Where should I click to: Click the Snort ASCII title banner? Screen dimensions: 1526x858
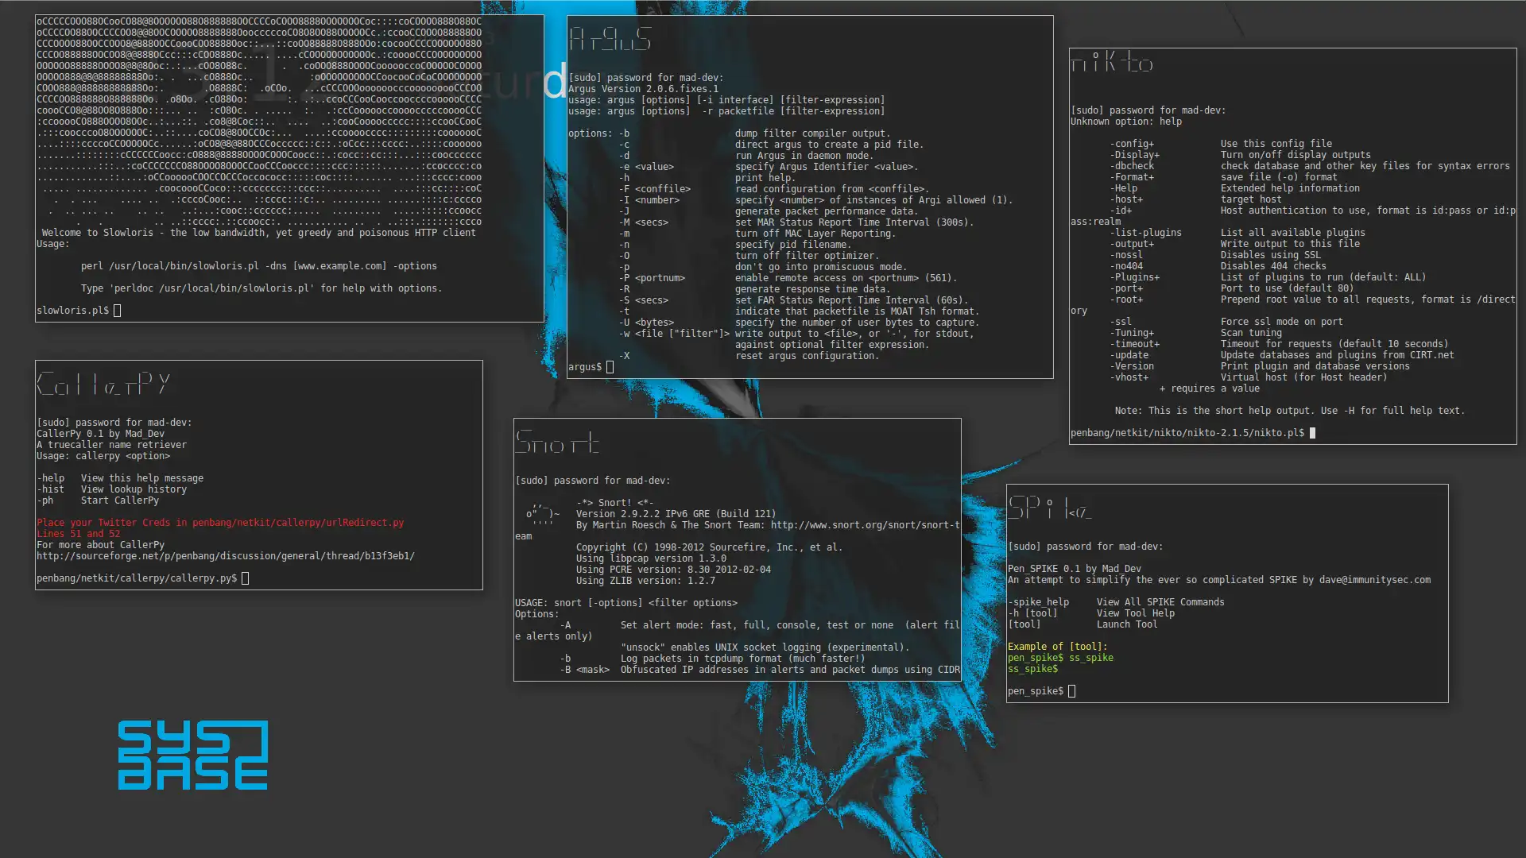click(556, 442)
